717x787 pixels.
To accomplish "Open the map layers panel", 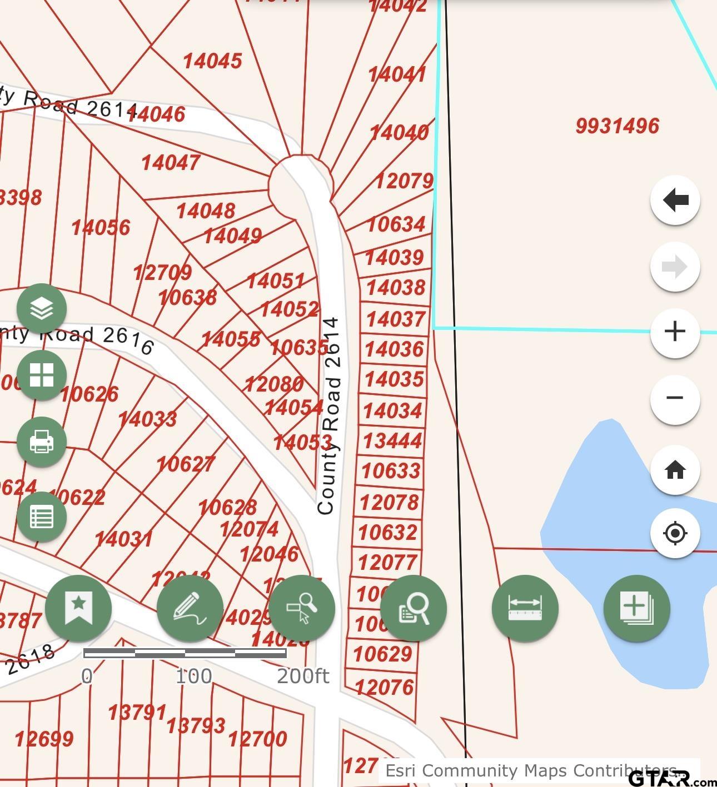I will coord(42,307).
